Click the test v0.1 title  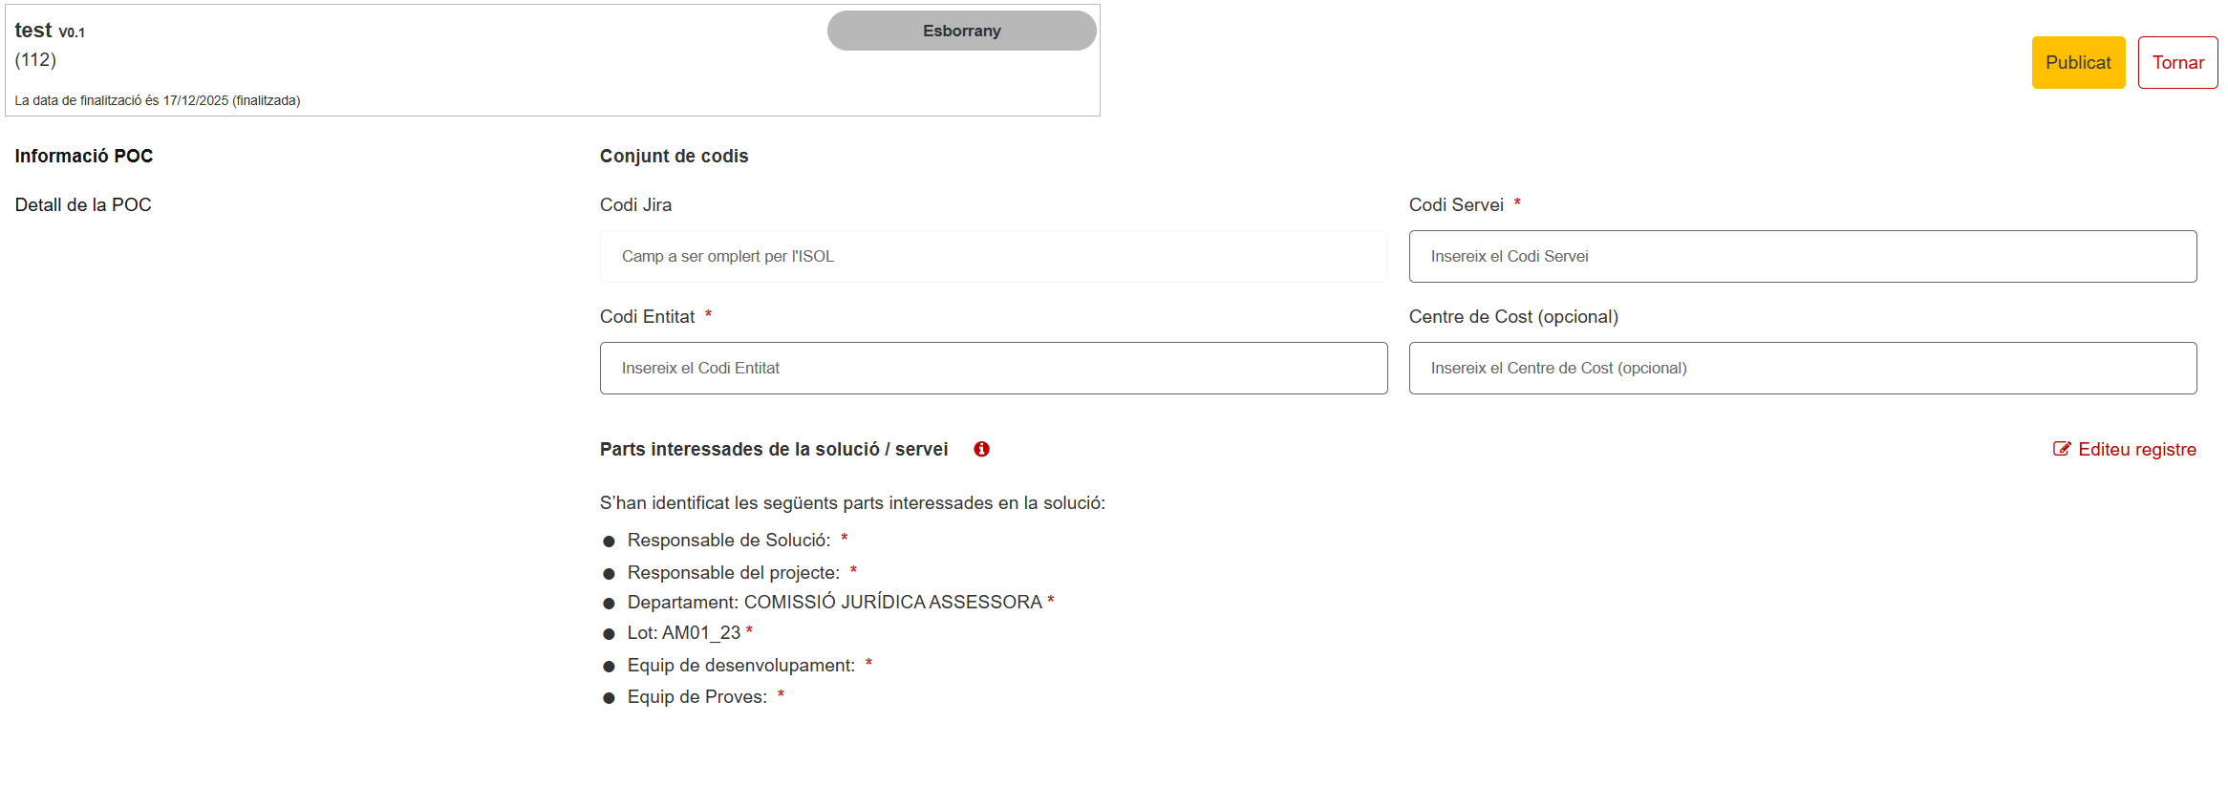(50, 31)
